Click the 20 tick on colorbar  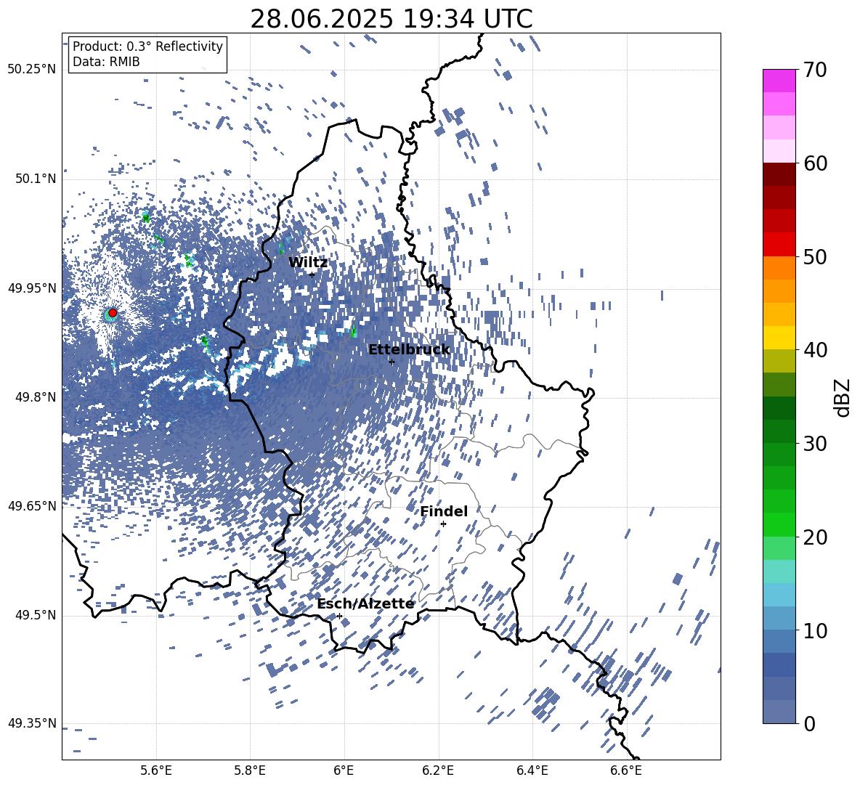pos(815,537)
